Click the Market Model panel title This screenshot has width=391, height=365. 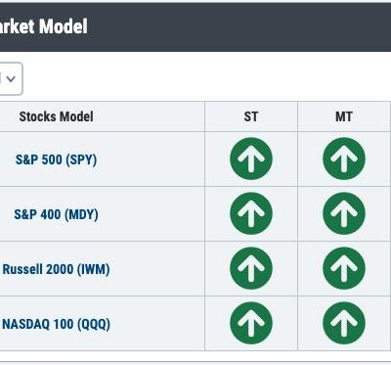coord(44,26)
